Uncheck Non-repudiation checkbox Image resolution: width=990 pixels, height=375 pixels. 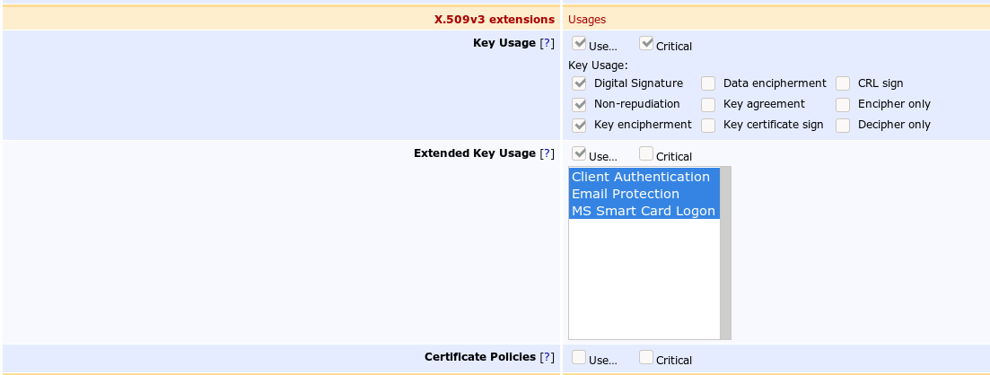coord(579,104)
